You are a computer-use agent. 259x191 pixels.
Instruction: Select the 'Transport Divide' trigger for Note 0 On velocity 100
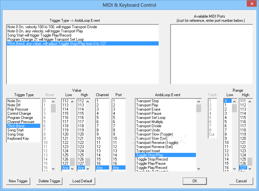pos(83,27)
